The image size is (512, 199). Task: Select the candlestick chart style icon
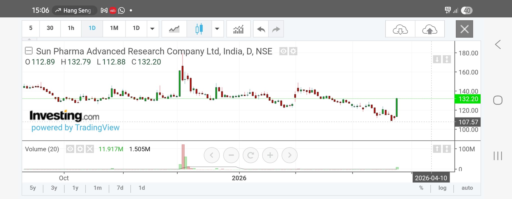pyautogui.click(x=199, y=29)
